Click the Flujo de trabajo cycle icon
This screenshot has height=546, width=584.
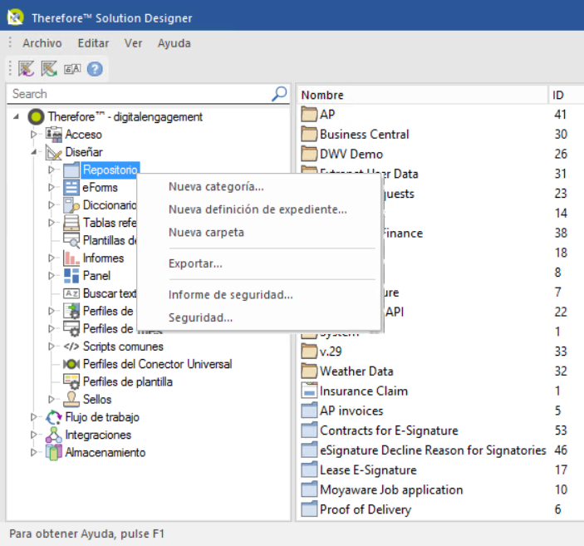pos(54,417)
